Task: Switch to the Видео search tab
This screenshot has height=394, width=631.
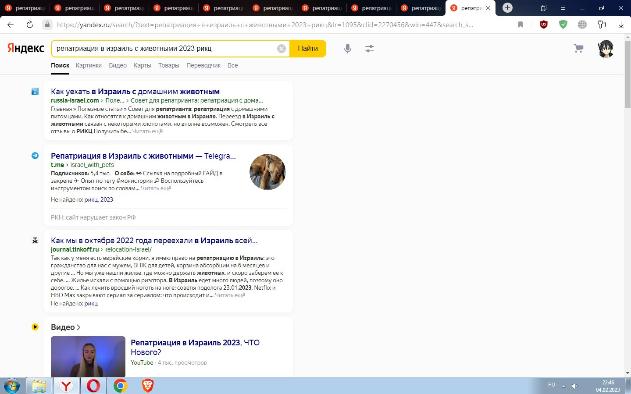Action: click(118, 65)
